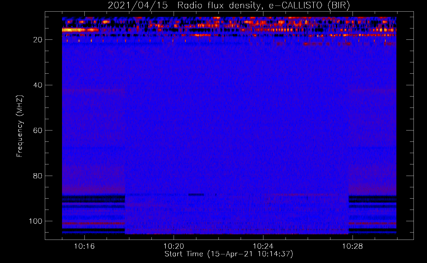Click the '60' frequency tick label

pyautogui.click(x=38, y=130)
